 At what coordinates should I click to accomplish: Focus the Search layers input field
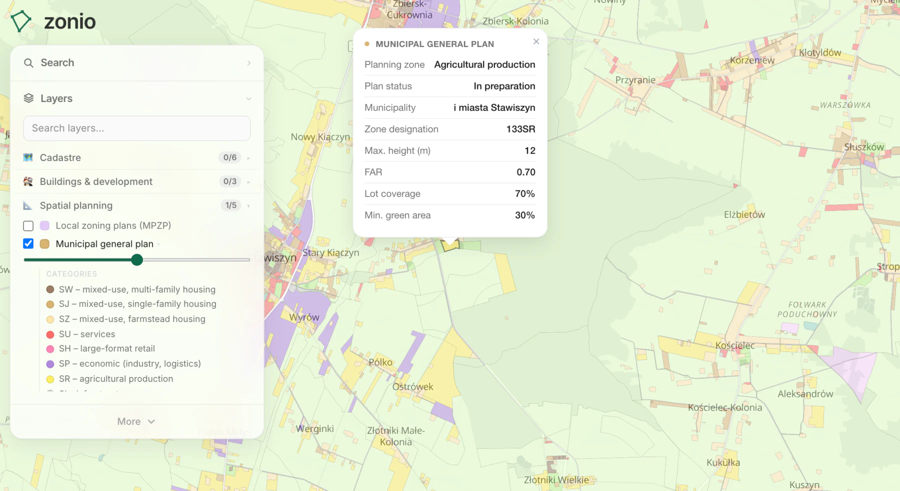click(137, 128)
